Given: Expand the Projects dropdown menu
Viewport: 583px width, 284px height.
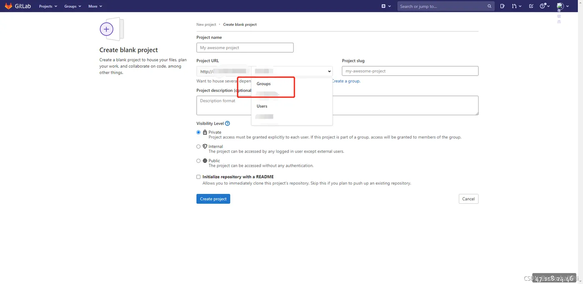Looking at the screenshot, I should click(48, 6).
